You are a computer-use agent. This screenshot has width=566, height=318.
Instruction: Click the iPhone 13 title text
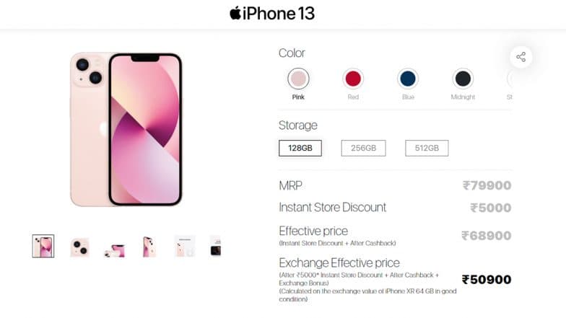tap(279, 13)
